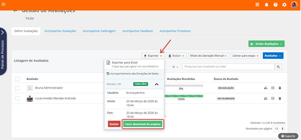Screen dimensions: 301x140
Task: Open evaluators icon for Lucas Aredes Mendes Andrade
Action: click(265, 98)
